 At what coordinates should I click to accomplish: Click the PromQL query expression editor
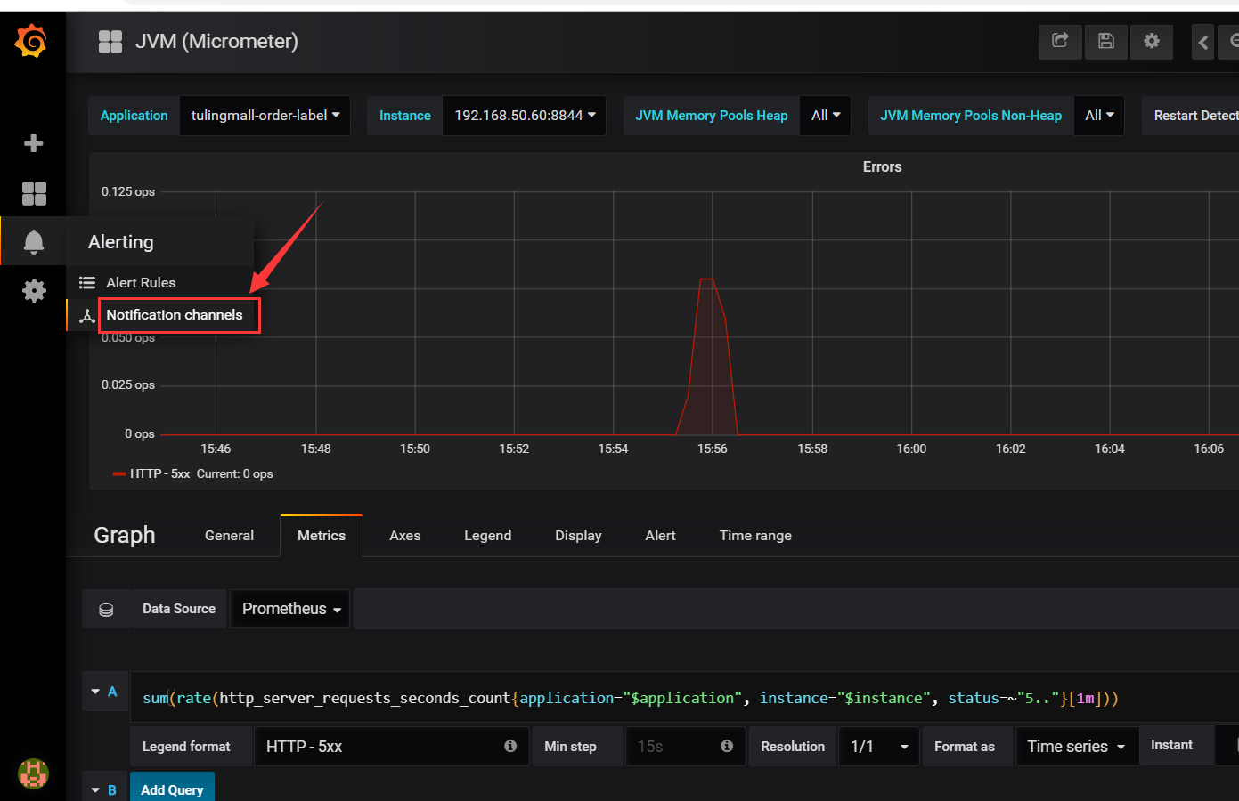click(x=683, y=698)
